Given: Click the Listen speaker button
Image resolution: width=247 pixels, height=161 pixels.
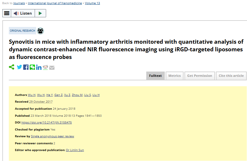Looking at the screenshot, I should tap(23, 13).
